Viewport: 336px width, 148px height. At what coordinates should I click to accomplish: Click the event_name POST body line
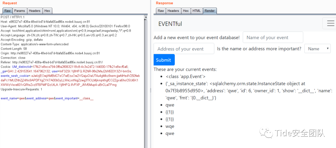point(47,98)
